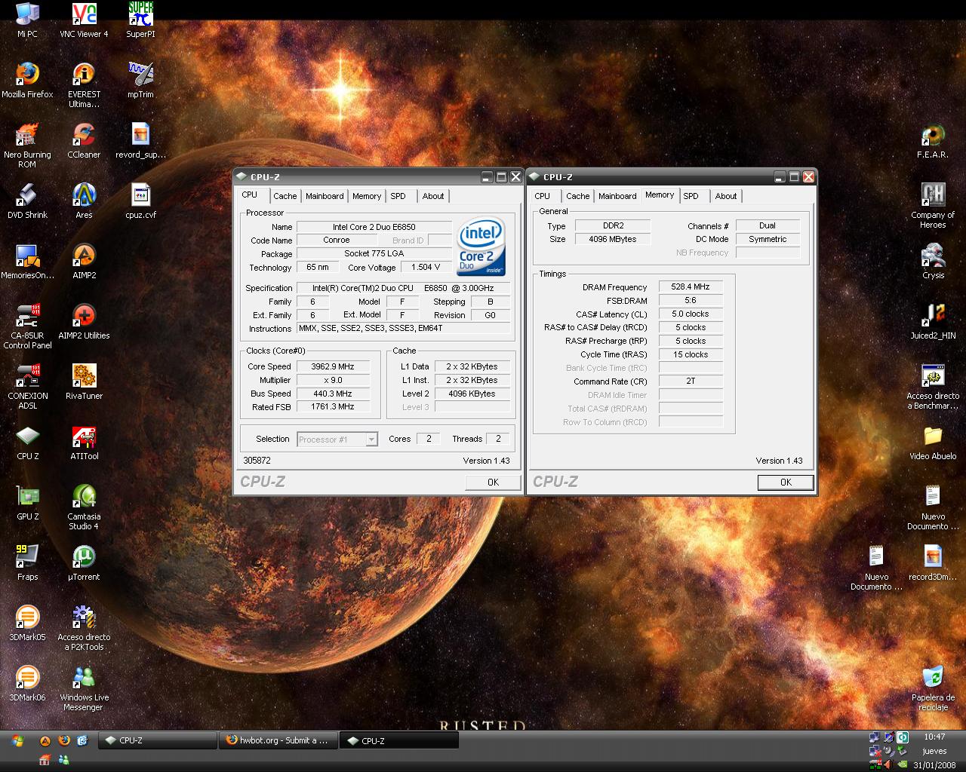Open SuperPI desktop shortcut
Screen dimensions: 966x772
point(140,20)
